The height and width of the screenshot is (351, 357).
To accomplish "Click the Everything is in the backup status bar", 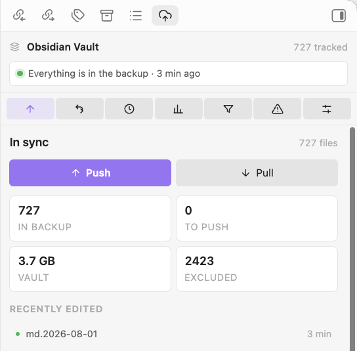I will [x=178, y=73].
